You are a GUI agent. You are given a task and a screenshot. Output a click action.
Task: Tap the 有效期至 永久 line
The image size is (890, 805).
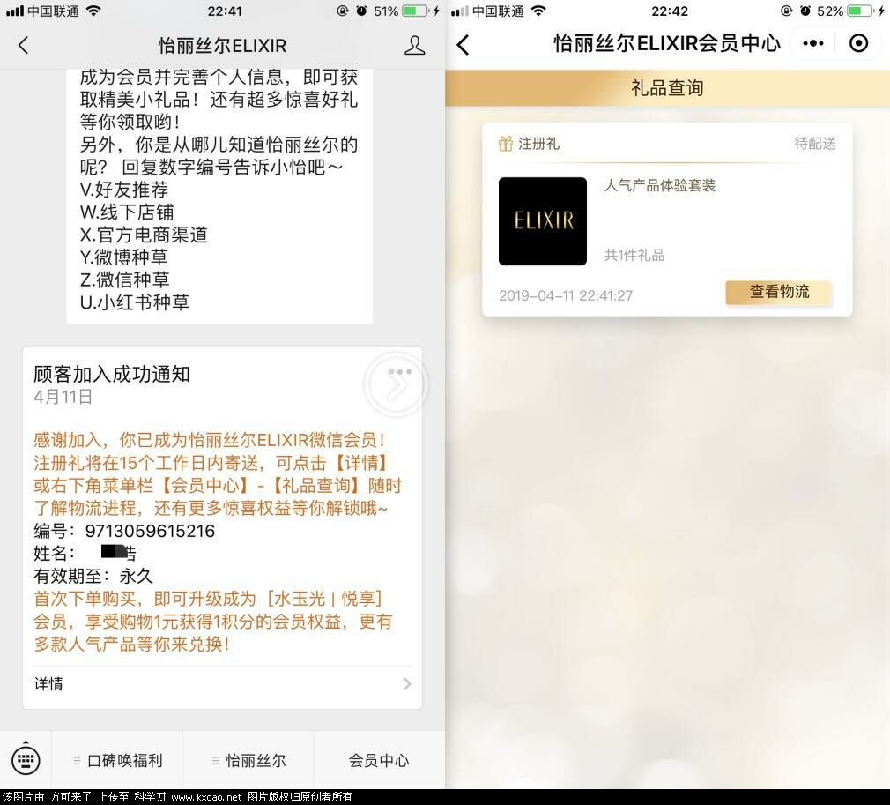[x=93, y=576]
